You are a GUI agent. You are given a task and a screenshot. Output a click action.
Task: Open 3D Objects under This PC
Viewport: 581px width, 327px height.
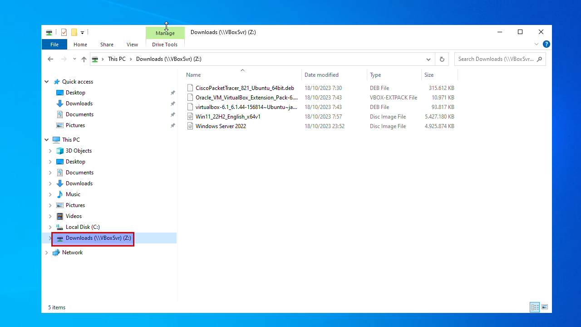coord(79,151)
